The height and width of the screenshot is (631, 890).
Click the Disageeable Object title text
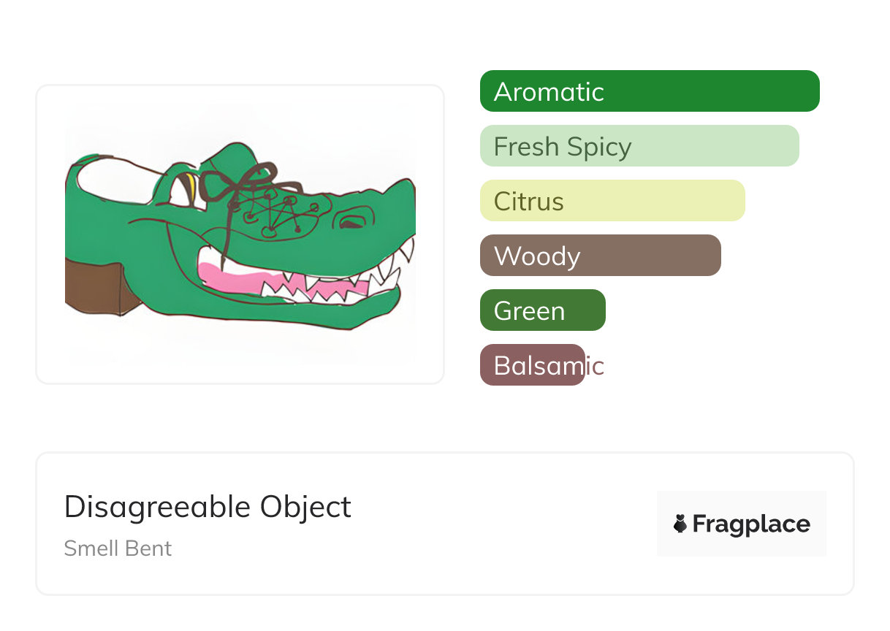208,507
